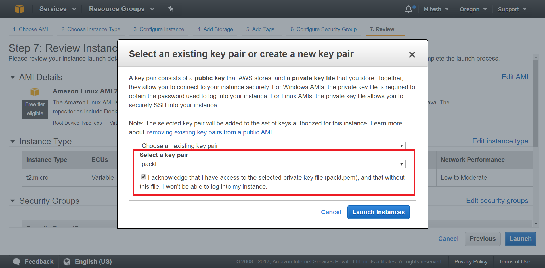Go to 6. Configure Security Group tab
The height and width of the screenshot is (268, 545).
click(324, 29)
